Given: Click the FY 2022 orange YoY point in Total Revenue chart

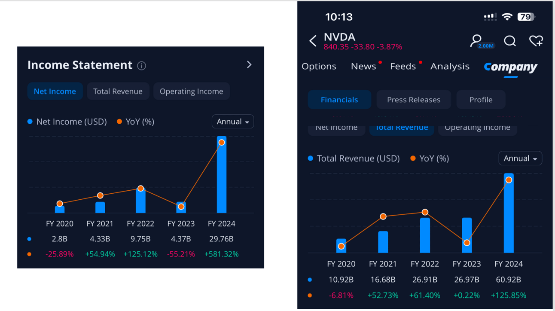Looking at the screenshot, I should click(x=425, y=212).
